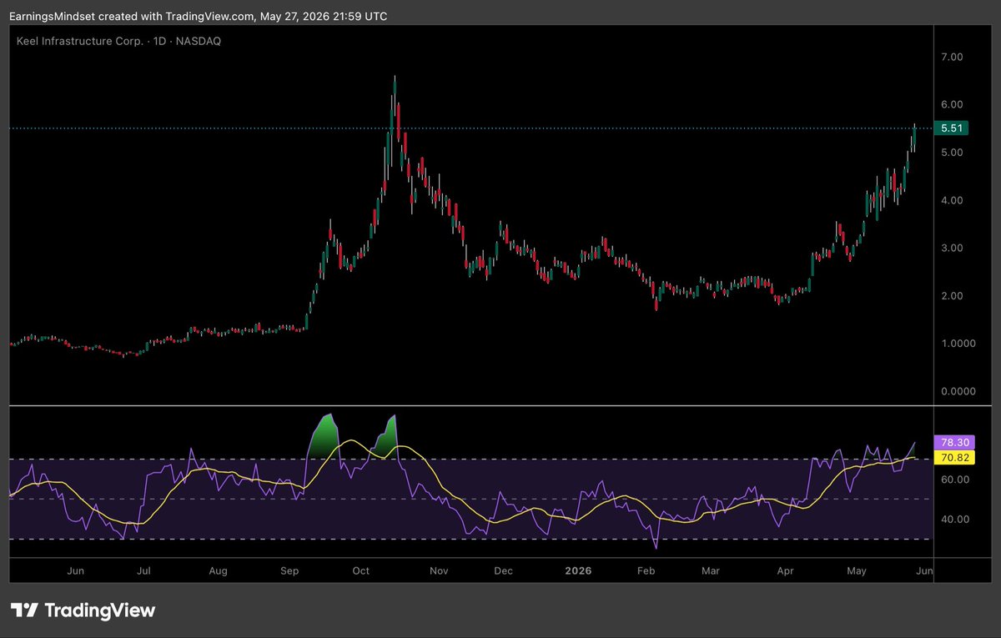1001x638 pixels.
Task: Click the 78.30 RSI value label
Action: (x=955, y=444)
